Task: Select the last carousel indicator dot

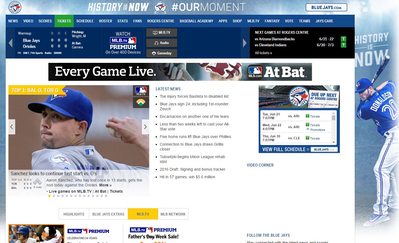Action: pos(106,196)
